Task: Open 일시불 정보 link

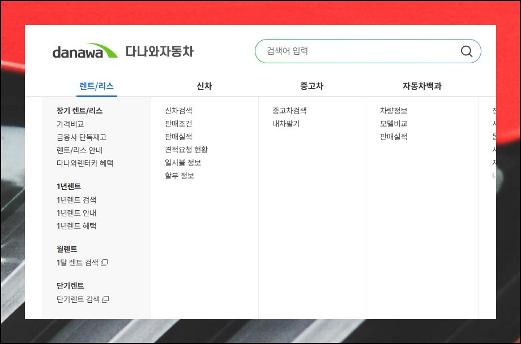Action: 183,163
